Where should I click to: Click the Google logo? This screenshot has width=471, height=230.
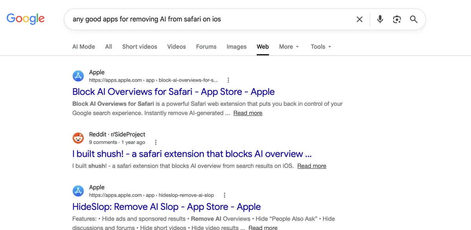click(x=26, y=19)
